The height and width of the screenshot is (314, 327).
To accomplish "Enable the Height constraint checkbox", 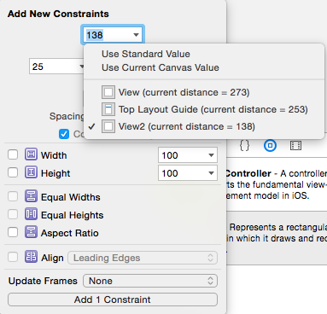I will click(13, 172).
